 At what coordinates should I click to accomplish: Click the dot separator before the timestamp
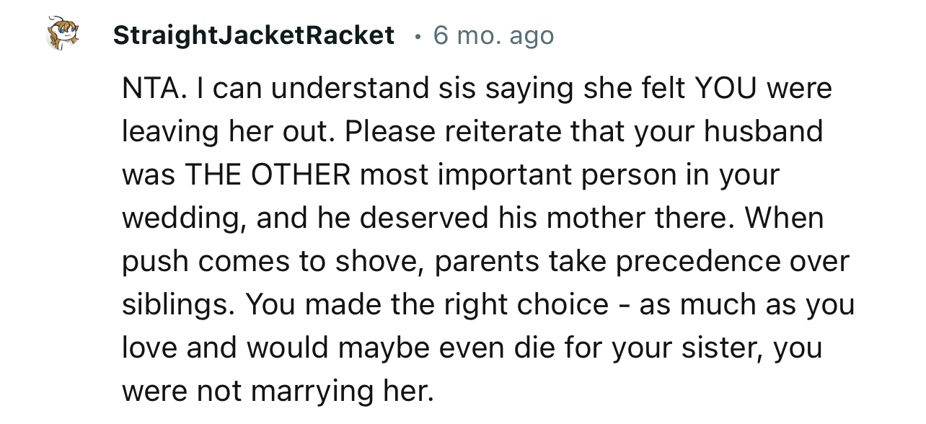click(x=417, y=35)
